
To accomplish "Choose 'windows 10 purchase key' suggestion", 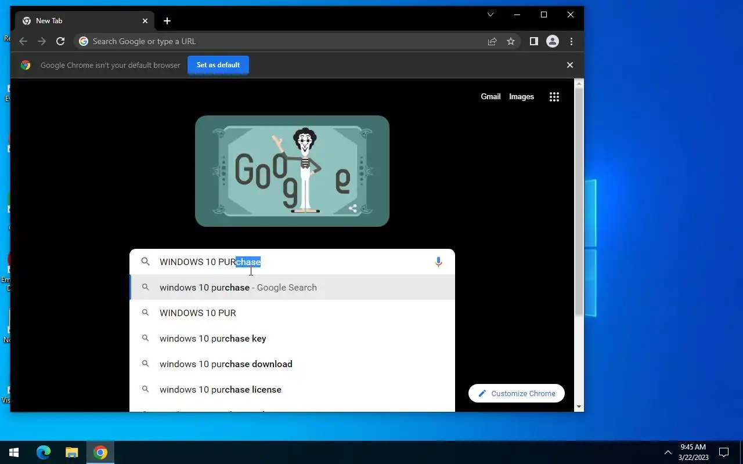I will pos(292,339).
